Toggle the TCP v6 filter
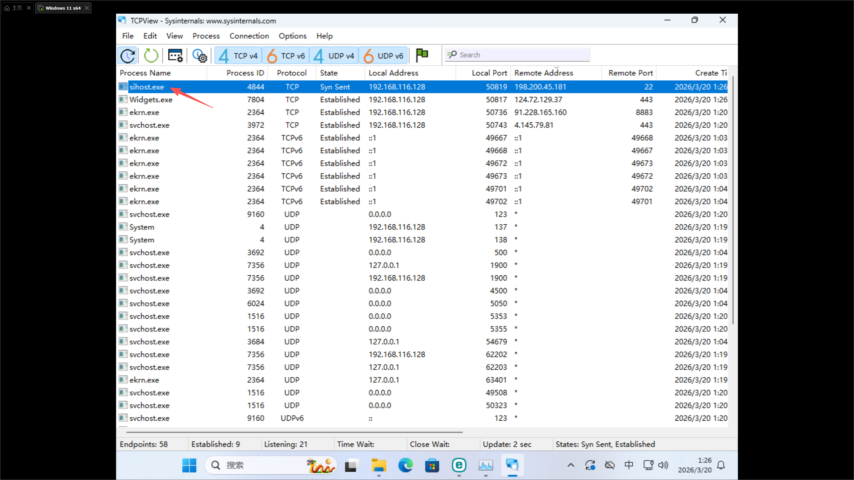The height and width of the screenshot is (480, 854). pyautogui.click(x=286, y=56)
